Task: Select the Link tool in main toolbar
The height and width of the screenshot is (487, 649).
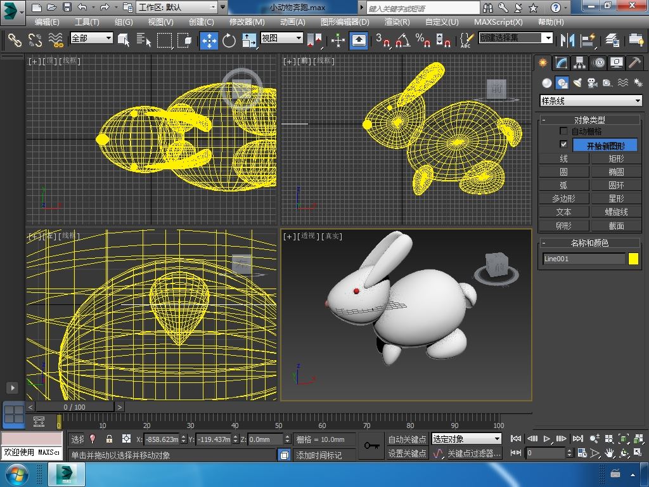Action: click(x=14, y=40)
